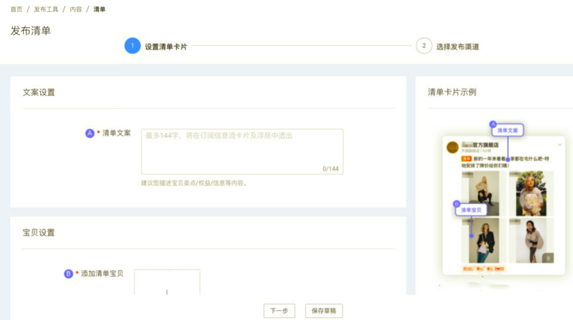
Task: Click the 清单文案 text area
Action: tap(242, 152)
